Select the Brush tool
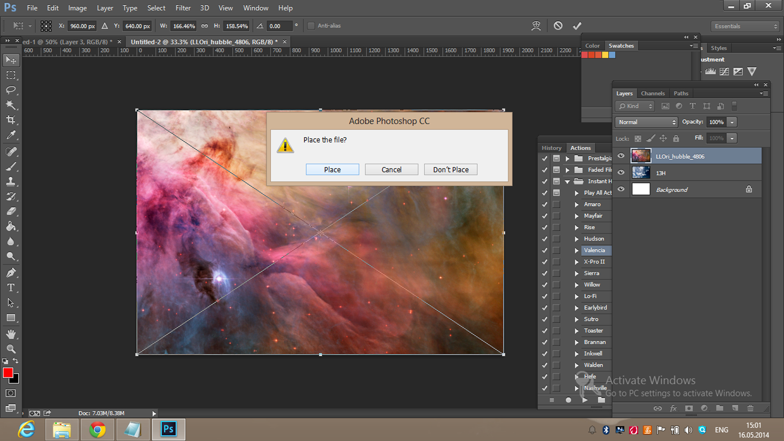This screenshot has height=441, width=784. click(11, 166)
